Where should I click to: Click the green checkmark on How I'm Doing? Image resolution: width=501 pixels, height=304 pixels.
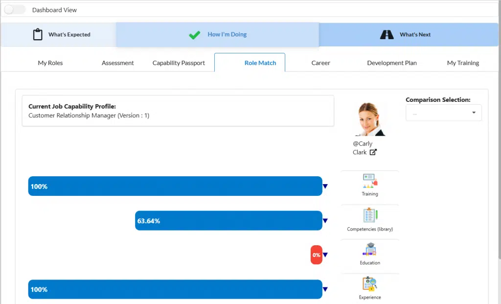click(194, 34)
